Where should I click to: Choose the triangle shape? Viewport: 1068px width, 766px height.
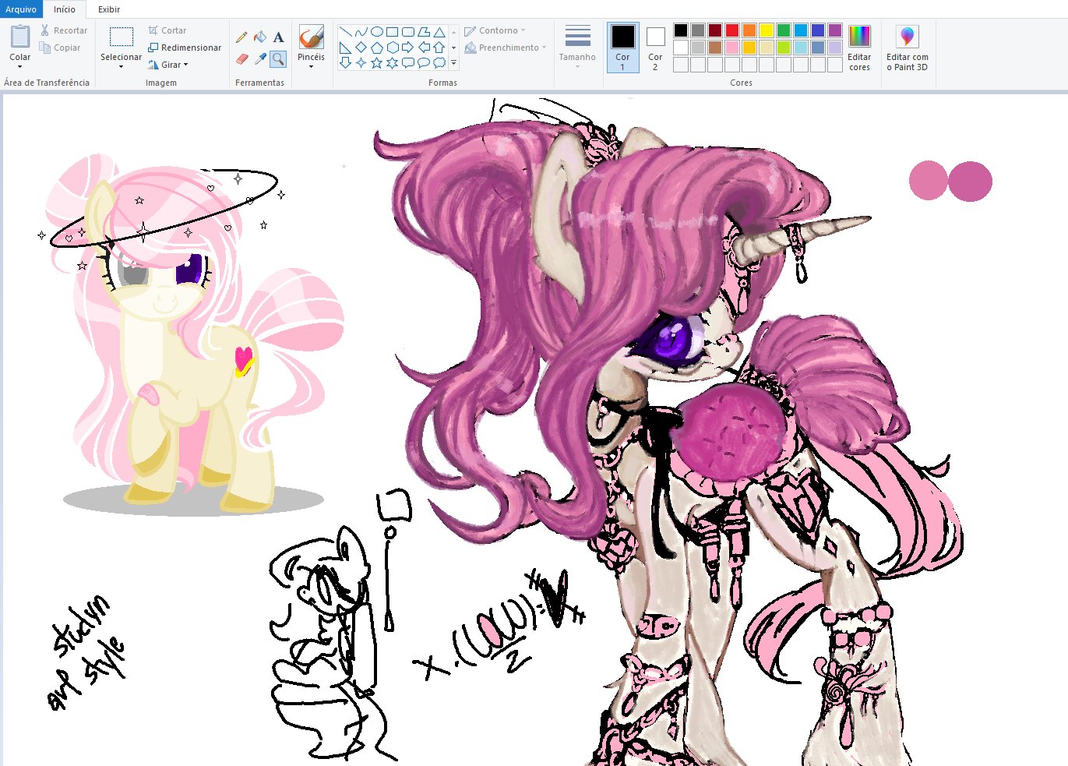(439, 32)
